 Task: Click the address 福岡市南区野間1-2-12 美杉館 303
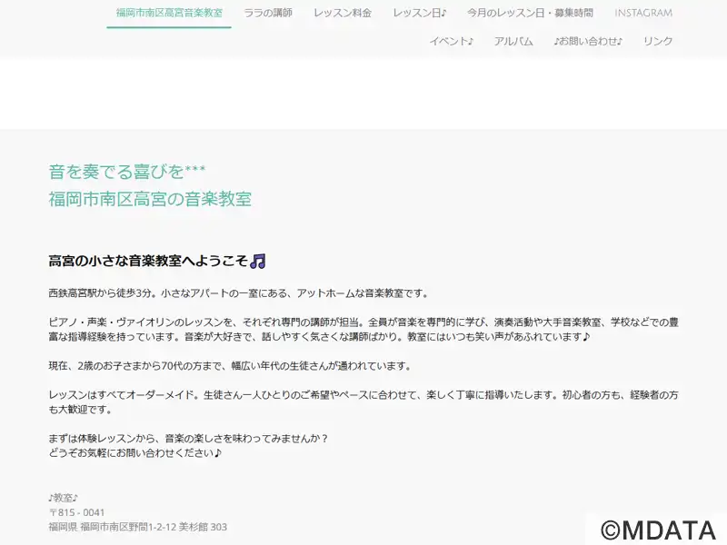(x=154, y=527)
